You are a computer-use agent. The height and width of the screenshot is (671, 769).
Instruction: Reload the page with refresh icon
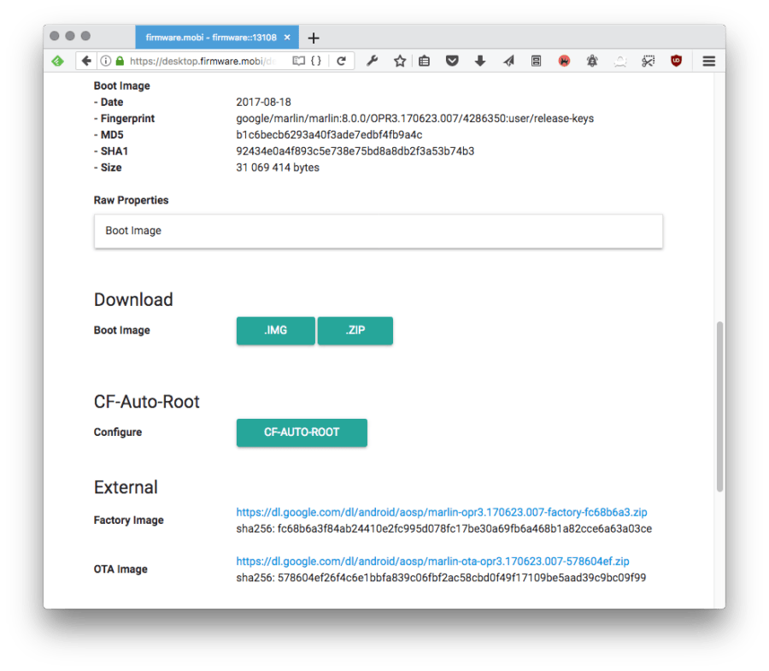(341, 61)
